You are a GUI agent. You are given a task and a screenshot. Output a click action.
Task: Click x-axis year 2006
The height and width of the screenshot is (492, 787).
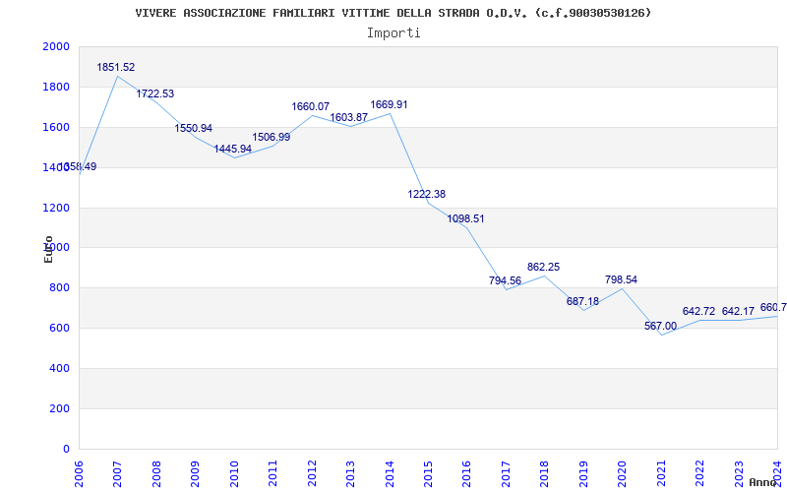[79, 473]
